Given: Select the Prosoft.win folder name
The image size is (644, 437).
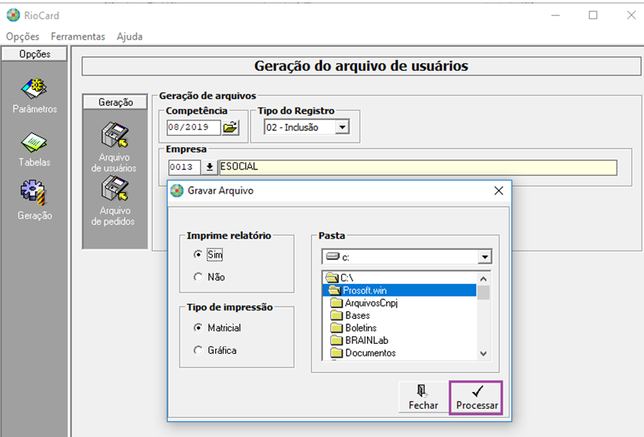Looking at the screenshot, I should coord(365,291).
